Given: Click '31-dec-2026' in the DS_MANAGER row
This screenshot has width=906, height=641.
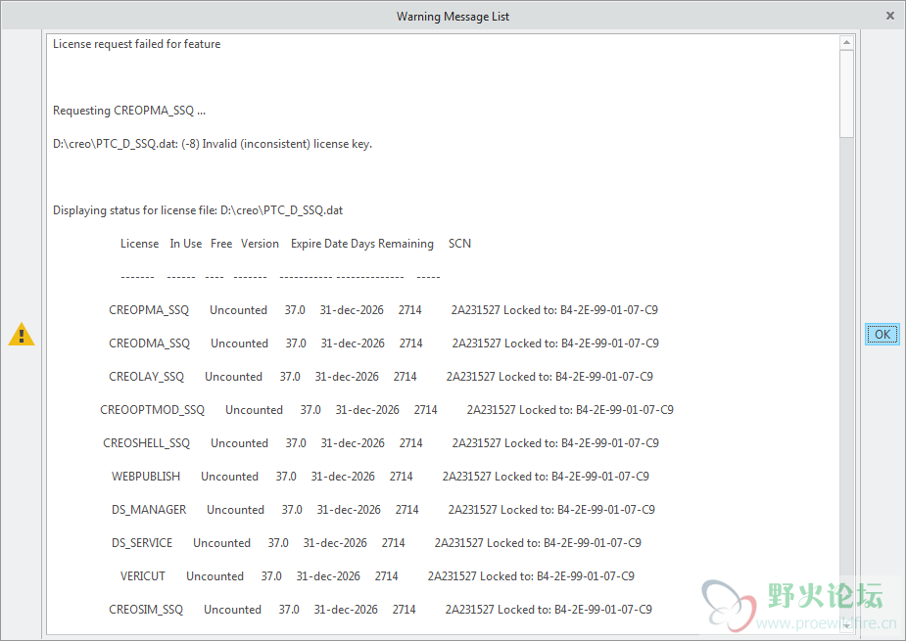Looking at the screenshot, I should (349, 510).
